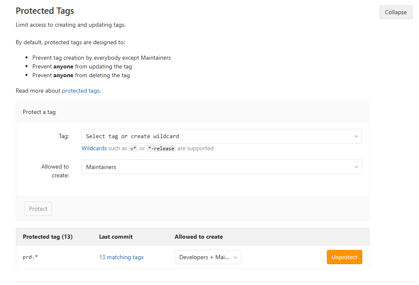Viewport: 419px width, 285px height.
Task: Click the prd-* protected tag name
Action: 30,257
